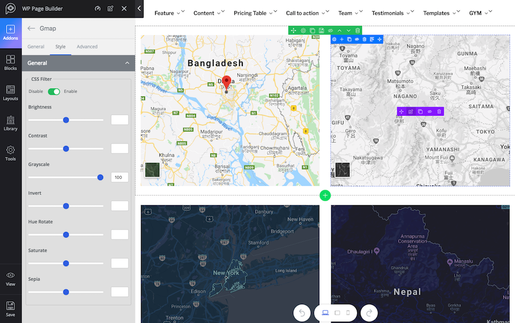Toggle addon visibility on purple toolbar

(430, 112)
